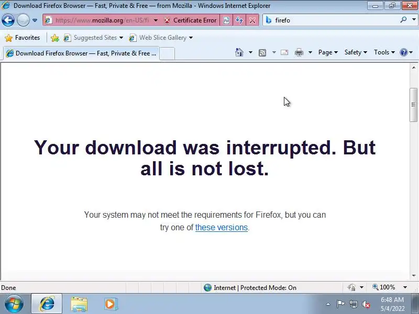
Task: Follow the 'these versions' link
Action: [221, 228]
